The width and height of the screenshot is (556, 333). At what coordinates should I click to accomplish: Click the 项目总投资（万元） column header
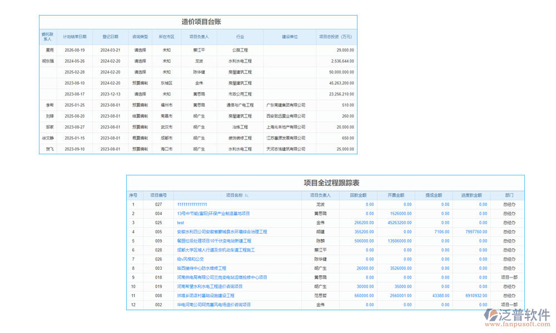pyautogui.click(x=336, y=37)
